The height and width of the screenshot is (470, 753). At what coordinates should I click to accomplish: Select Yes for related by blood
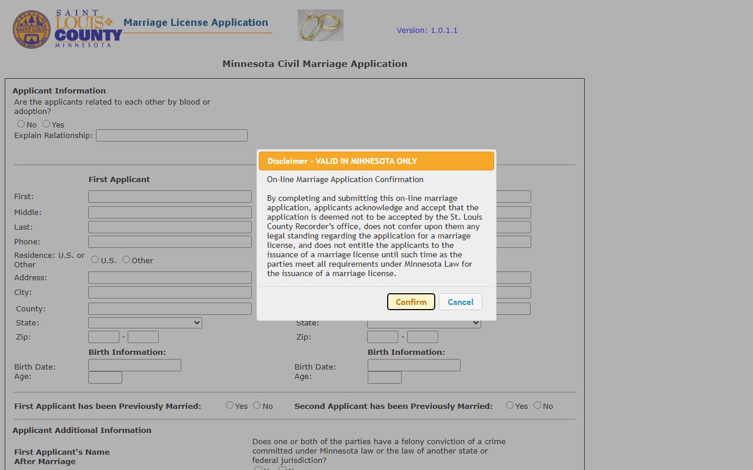click(x=46, y=124)
